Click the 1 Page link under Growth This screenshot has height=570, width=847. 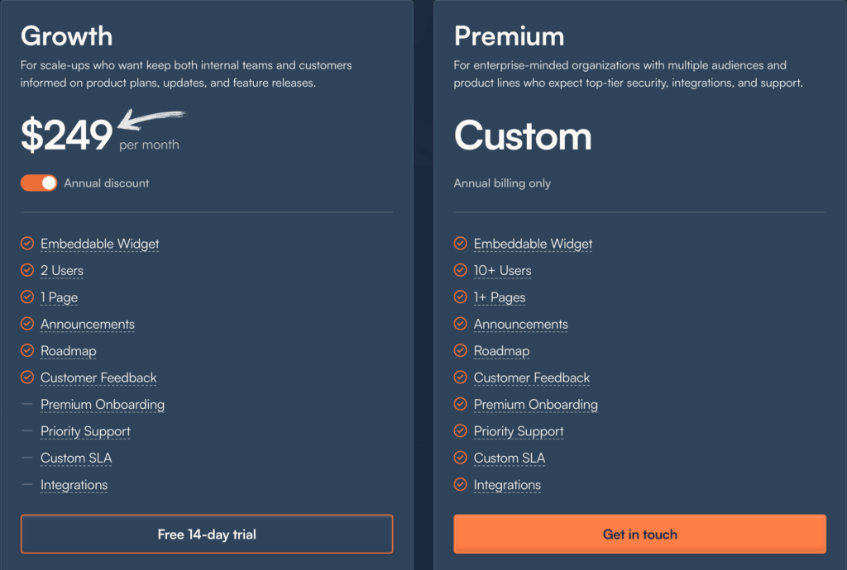tap(59, 297)
